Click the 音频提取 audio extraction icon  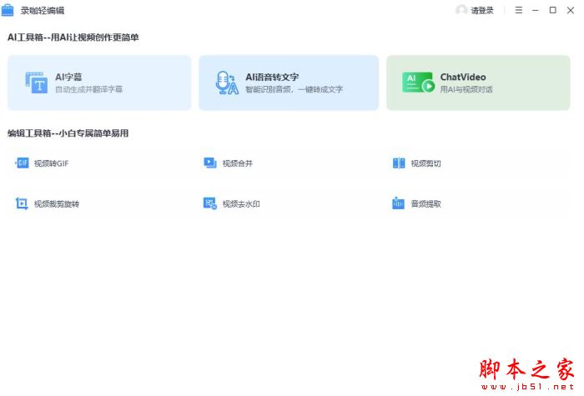click(398, 203)
